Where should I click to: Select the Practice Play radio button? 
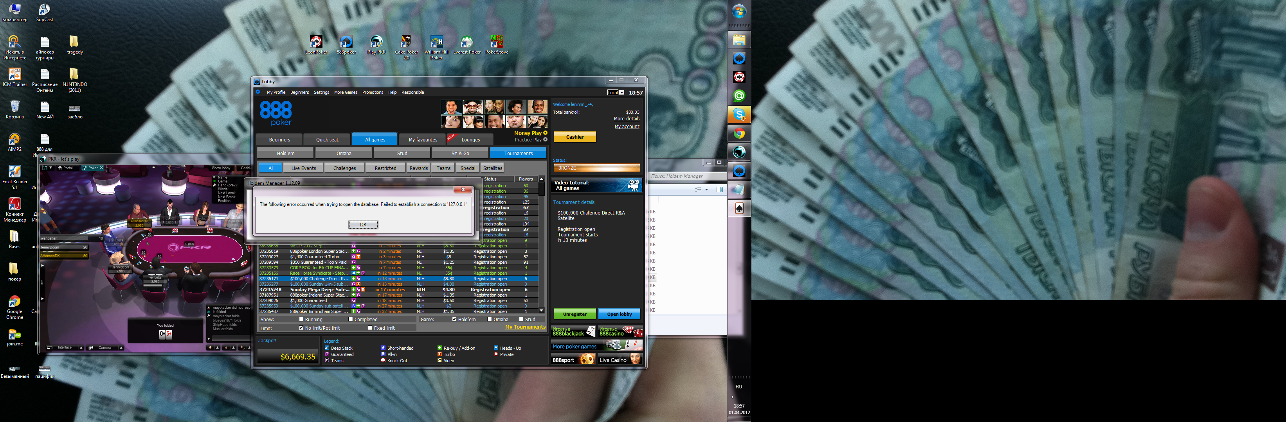[545, 139]
